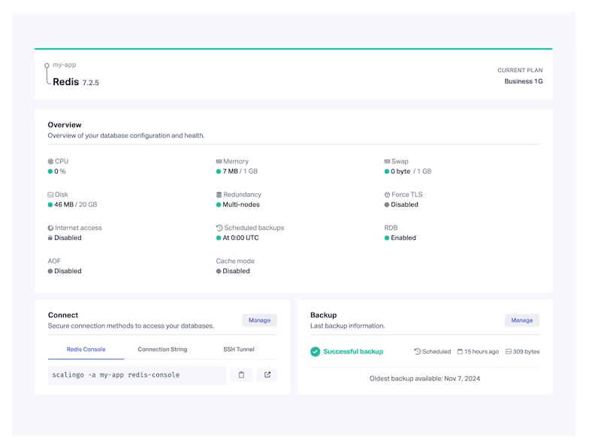Click the grey status dot for AOF Disabled
Screen dimensions: 589x448
[50, 271]
